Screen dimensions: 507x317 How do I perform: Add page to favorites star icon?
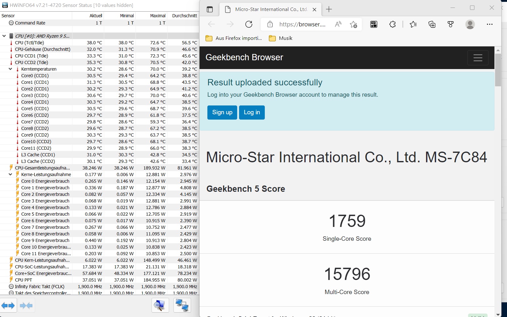pos(354,24)
